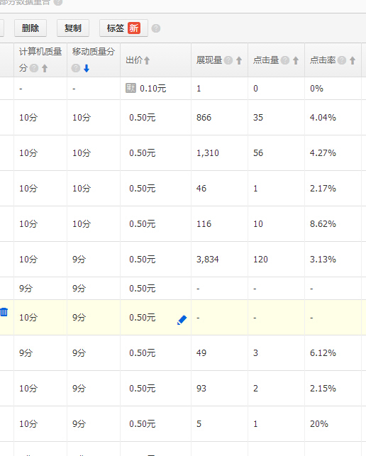This screenshot has height=456, width=366.
Task: Select the highlighted 0.50元 bid cell
Action: coord(155,317)
